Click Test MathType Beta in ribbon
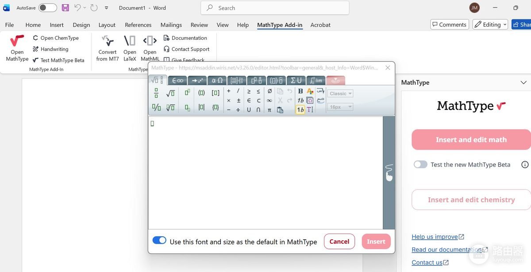 [x=58, y=60]
